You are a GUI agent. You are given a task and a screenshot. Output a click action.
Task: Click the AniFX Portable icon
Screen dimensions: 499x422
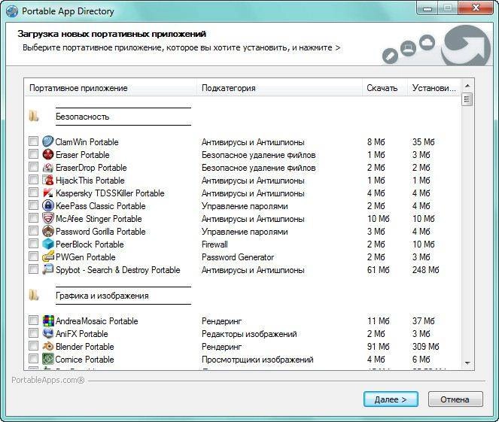[x=47, y=333]
